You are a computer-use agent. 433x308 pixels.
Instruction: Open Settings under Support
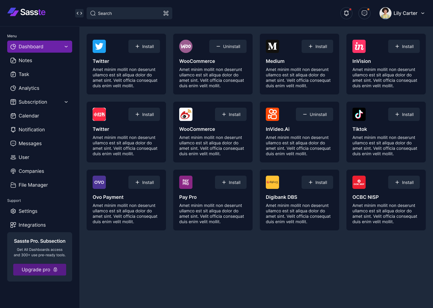point(40,211)
